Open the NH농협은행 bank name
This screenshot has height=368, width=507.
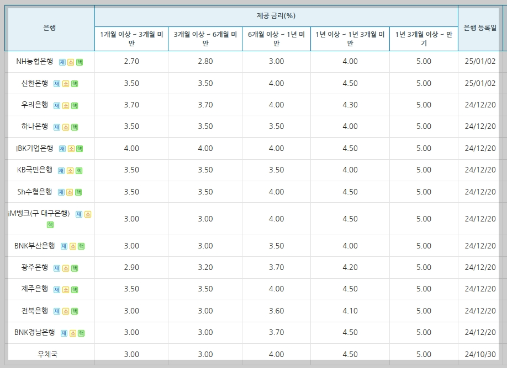point(35,61)
